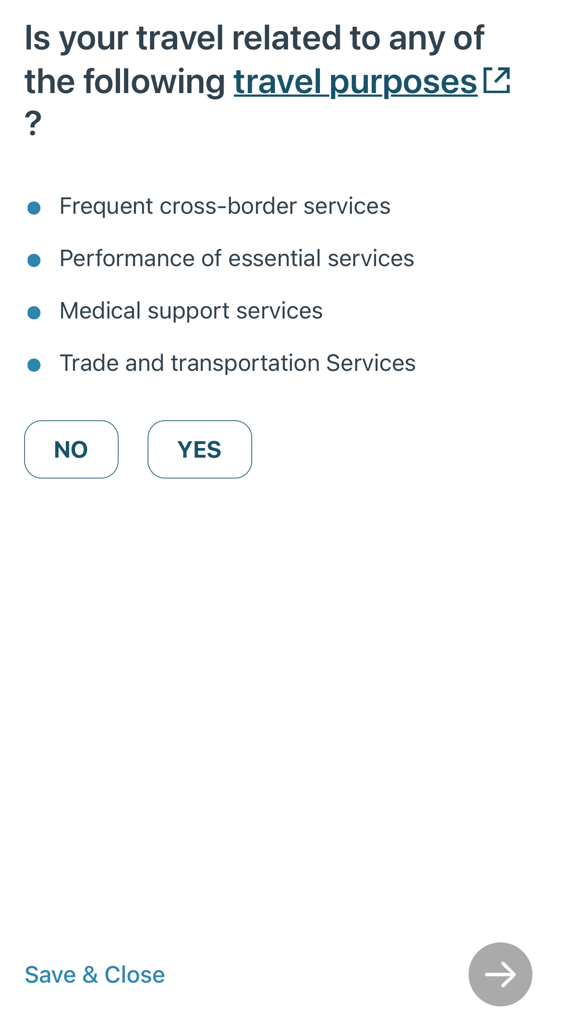Click the question mark below the heading
The image size is (561, 1019).
(33, 123)
